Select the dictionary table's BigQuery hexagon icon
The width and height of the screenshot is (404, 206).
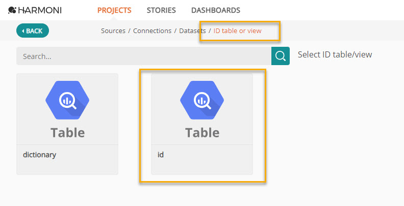coord(67,100)
